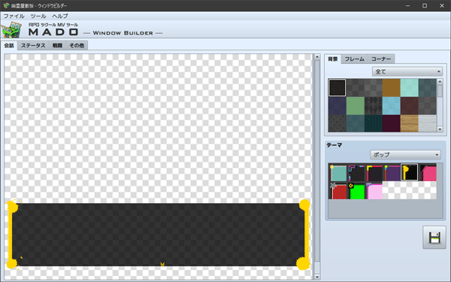
Task: Open the ヘルプ menu
Action: pos(60,16)
